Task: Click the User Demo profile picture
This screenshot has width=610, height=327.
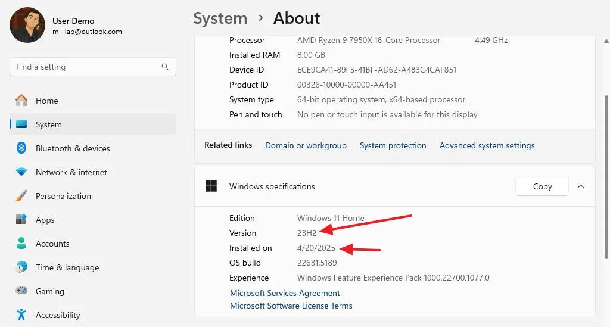Action: (27, 25)
